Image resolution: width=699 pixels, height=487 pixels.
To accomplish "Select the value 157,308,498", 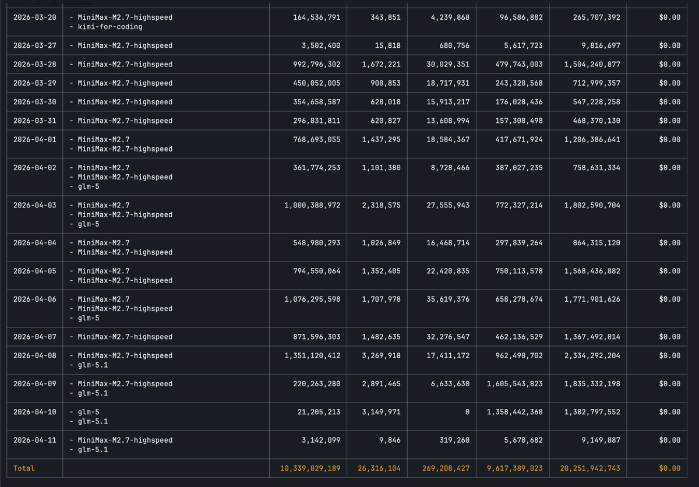I will pyautogui.click(x=519, y=121).
